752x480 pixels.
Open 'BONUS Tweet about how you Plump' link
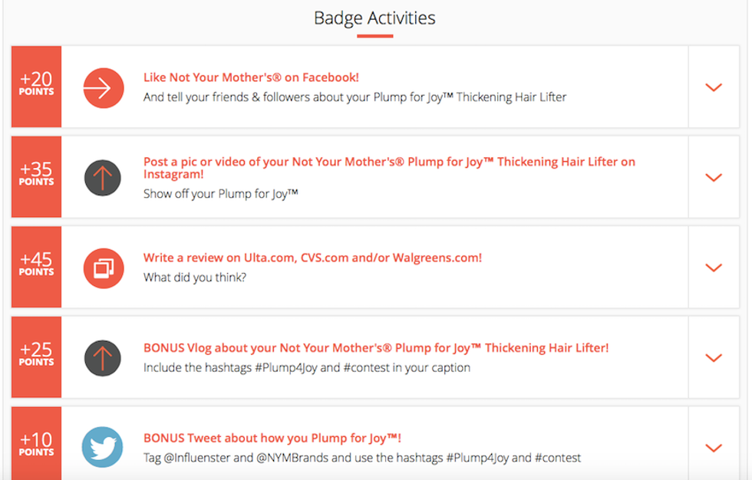click(x=272, y=439)
